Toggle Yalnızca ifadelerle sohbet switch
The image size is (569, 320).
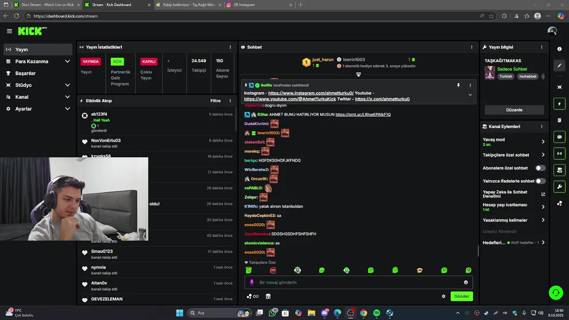coord(541,181)
